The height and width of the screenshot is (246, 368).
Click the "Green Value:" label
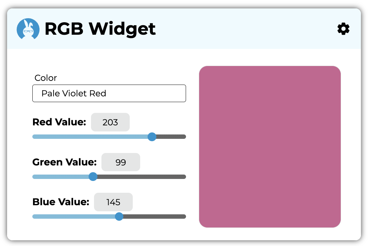(x=64, y=162)
